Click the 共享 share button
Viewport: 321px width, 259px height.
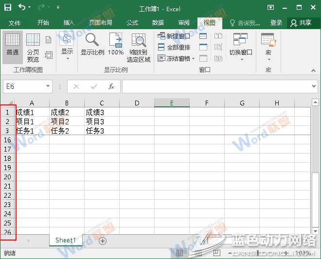[301, 23]
